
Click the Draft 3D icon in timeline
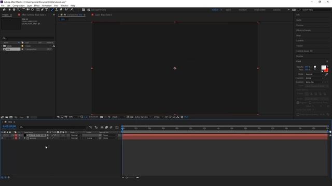(96, 127)
